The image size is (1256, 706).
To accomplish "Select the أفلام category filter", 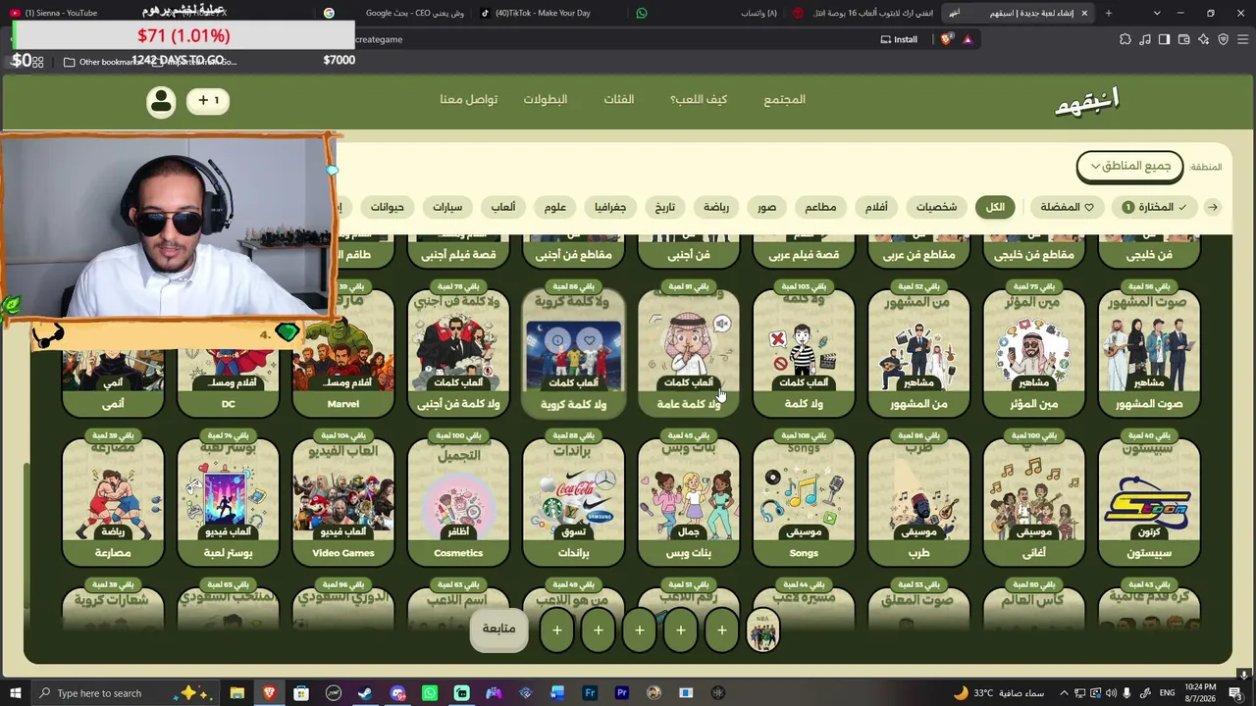I will (876, 207).
